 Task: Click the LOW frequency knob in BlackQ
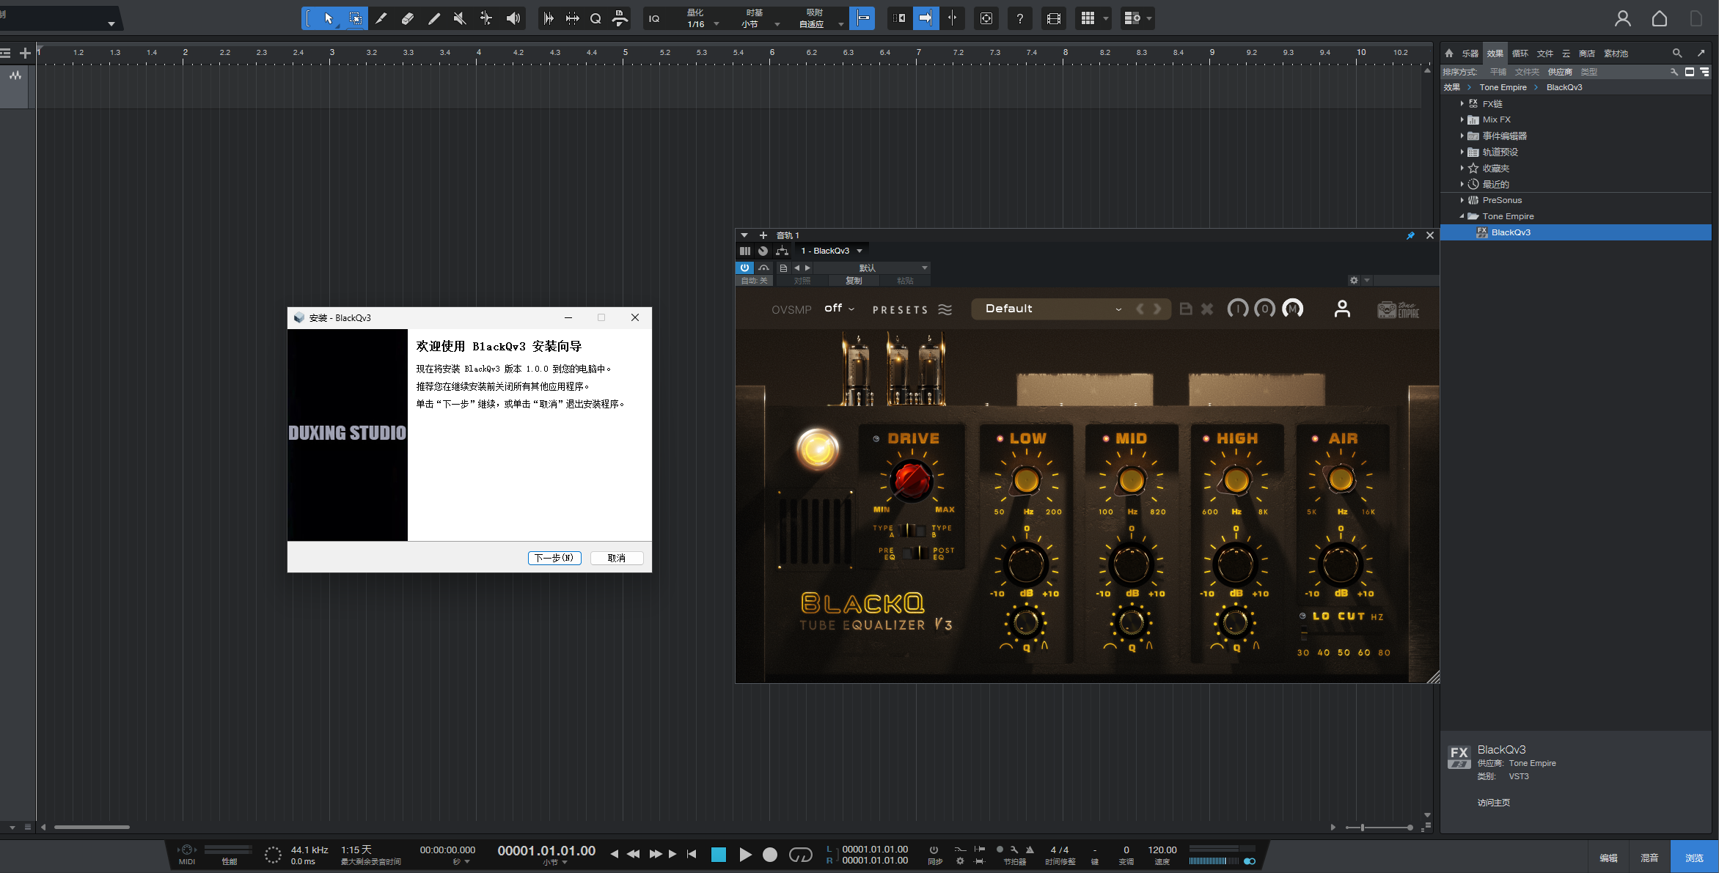click(1026, 481)
